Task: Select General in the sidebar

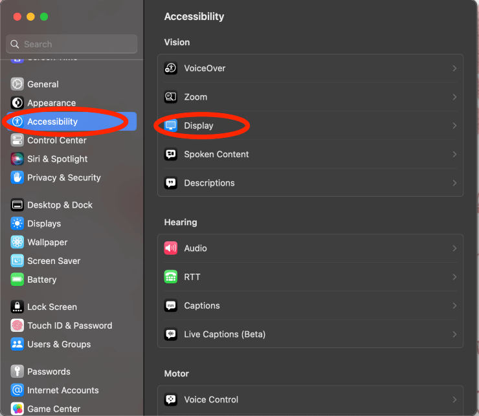Action: click(x=43, y=84)
